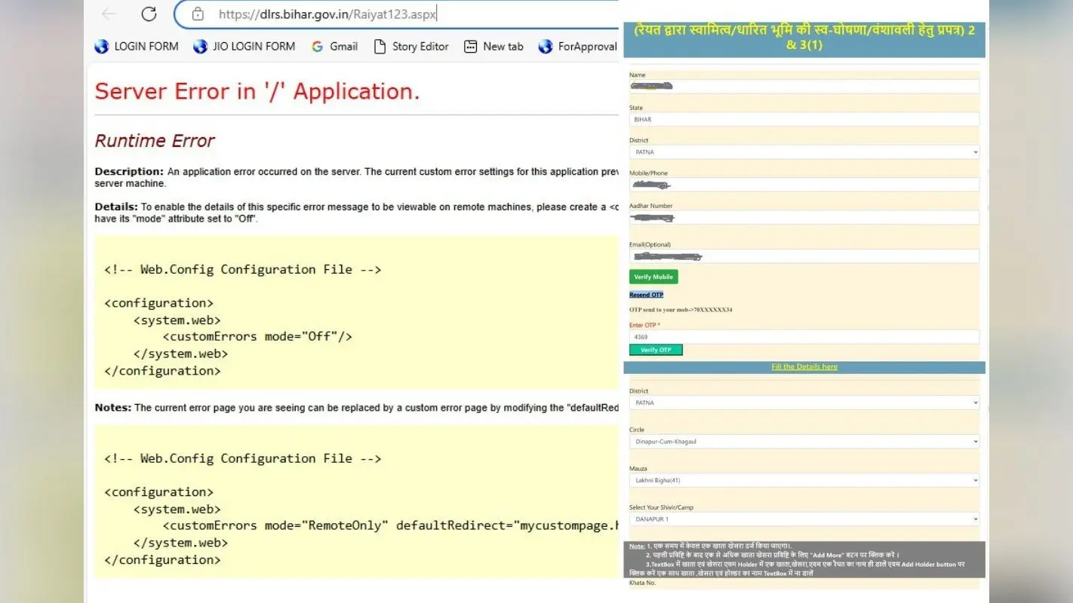Open the first District dropdown showing PATNA
Viewport: 1073px width, 603px height.
click(x=804, y=152)
